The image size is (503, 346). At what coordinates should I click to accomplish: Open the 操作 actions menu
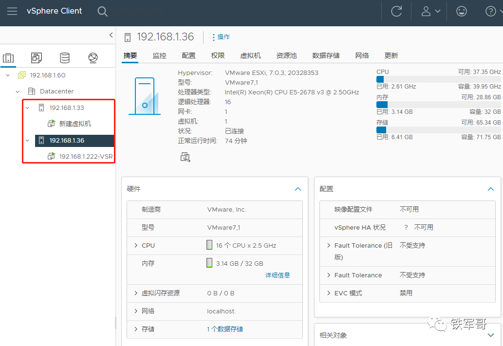(x=221, y=37)
